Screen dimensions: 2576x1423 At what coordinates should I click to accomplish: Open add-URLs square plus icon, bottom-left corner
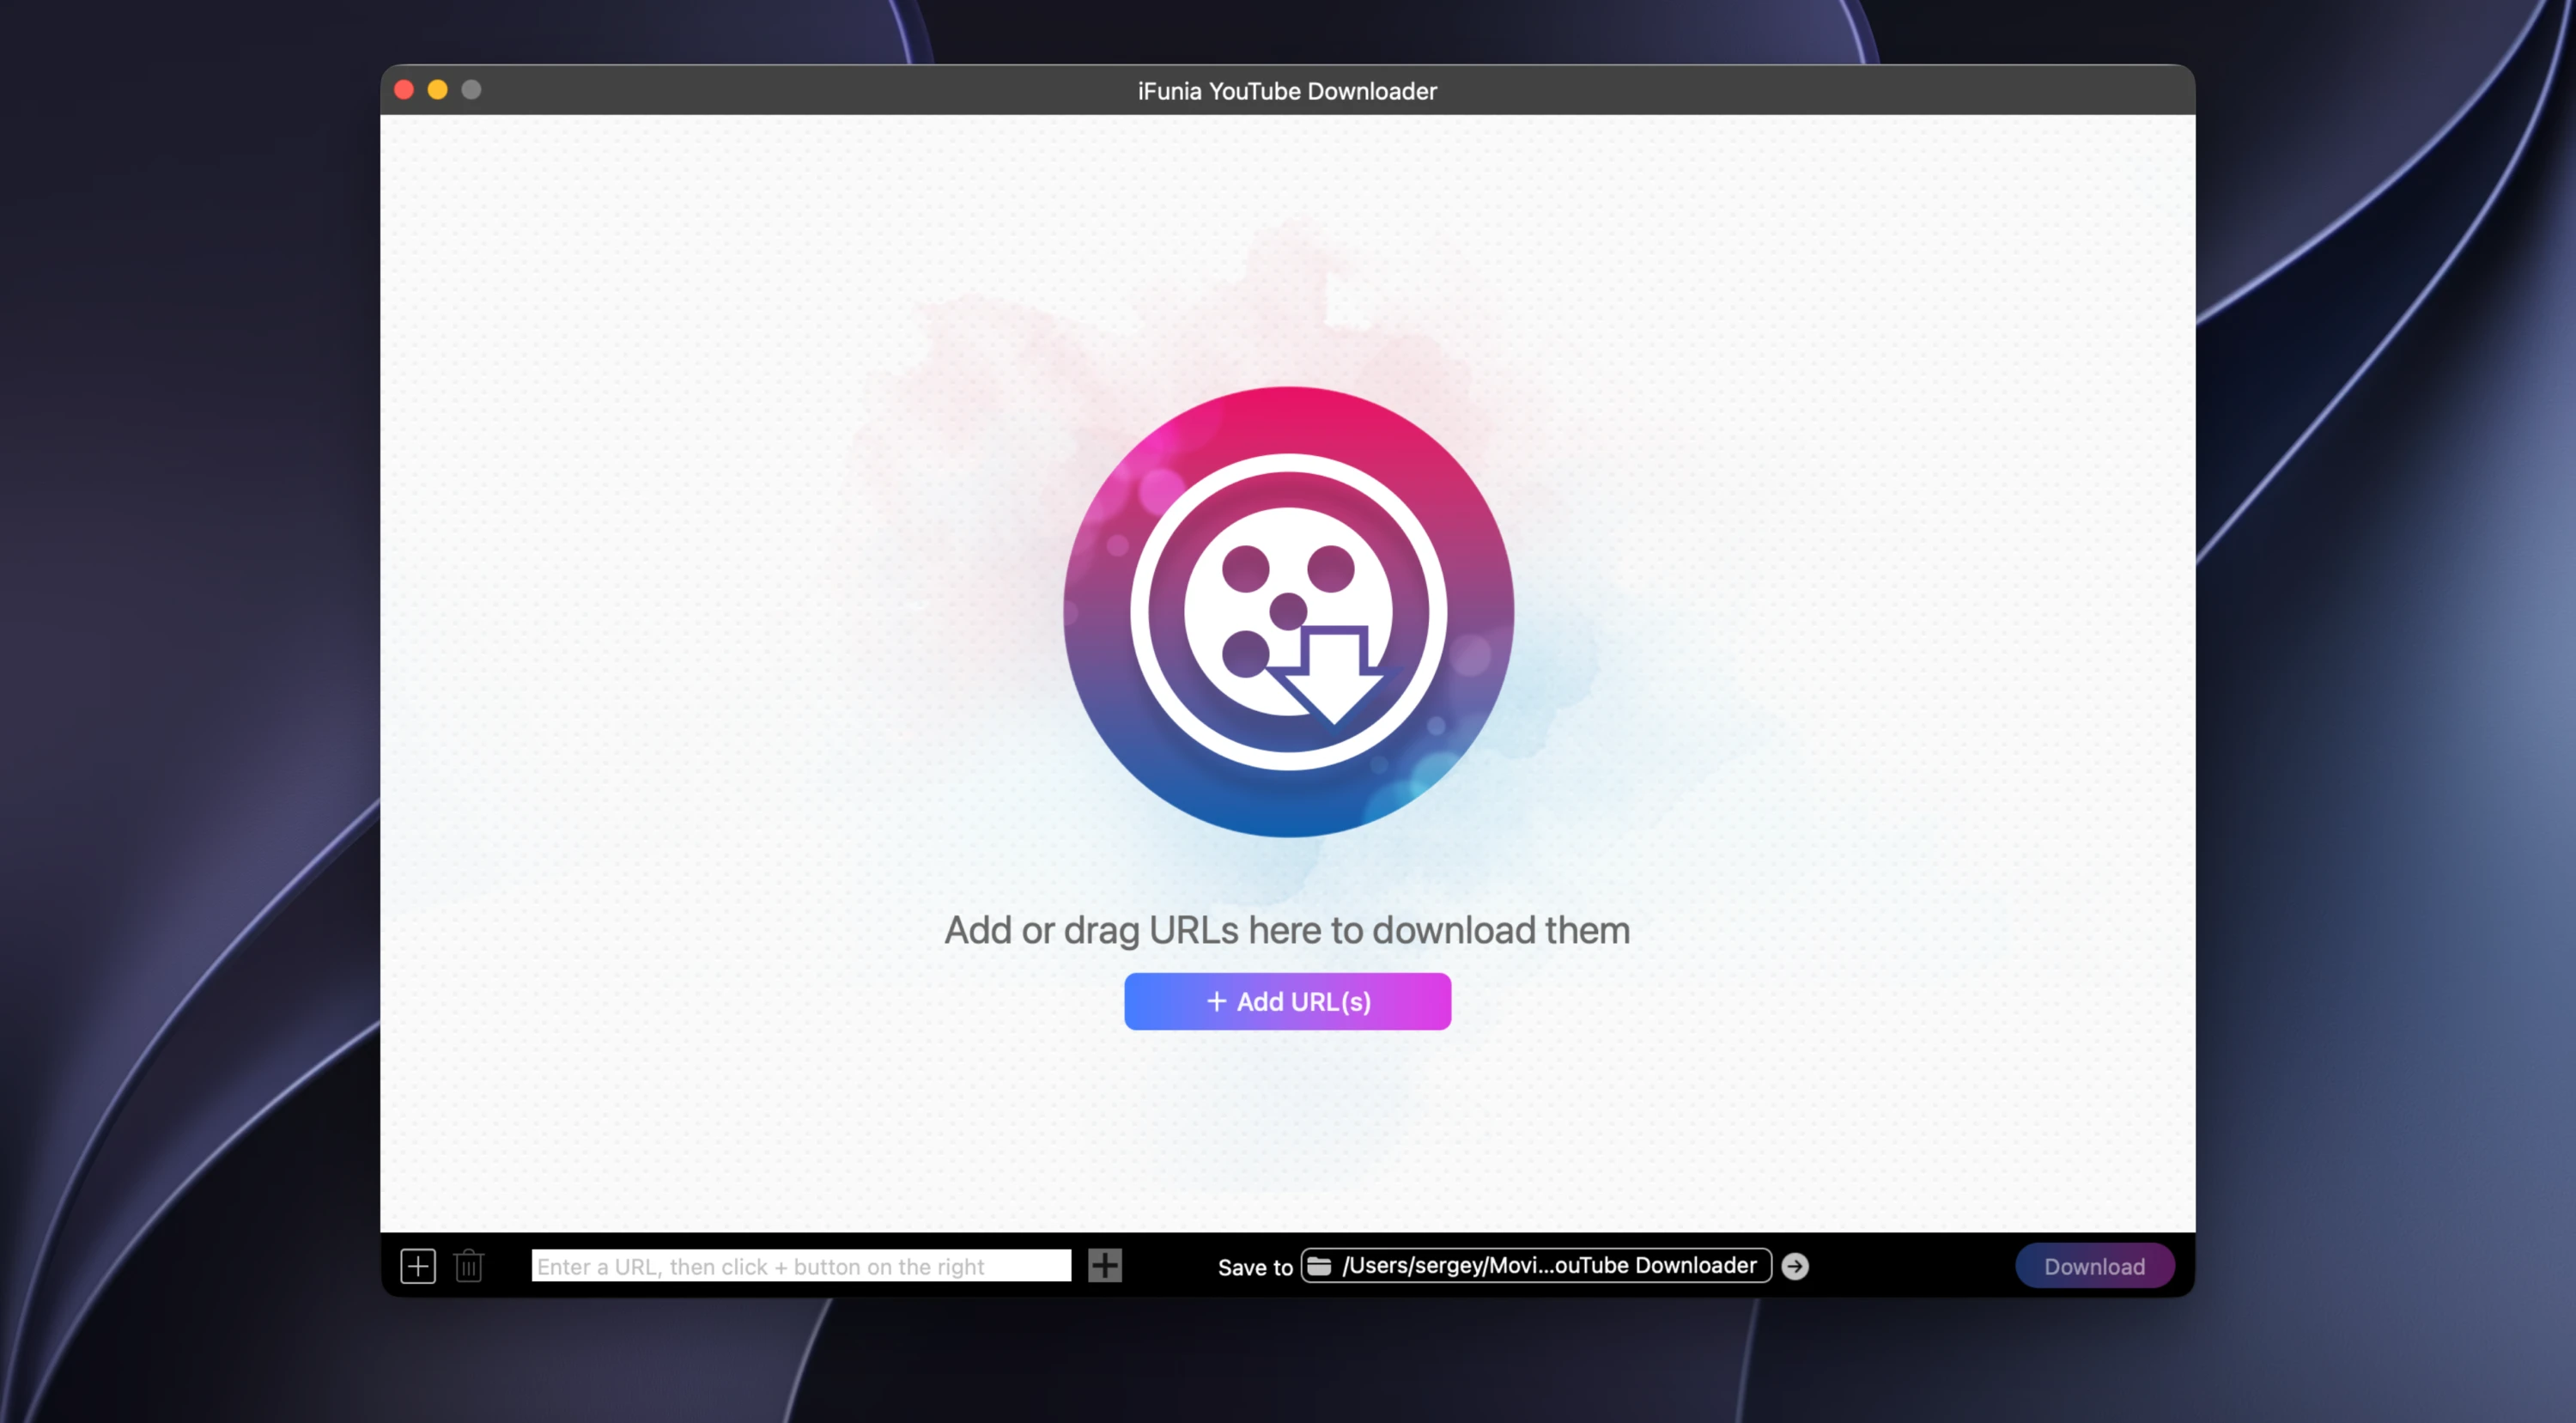click(418, 1266)
